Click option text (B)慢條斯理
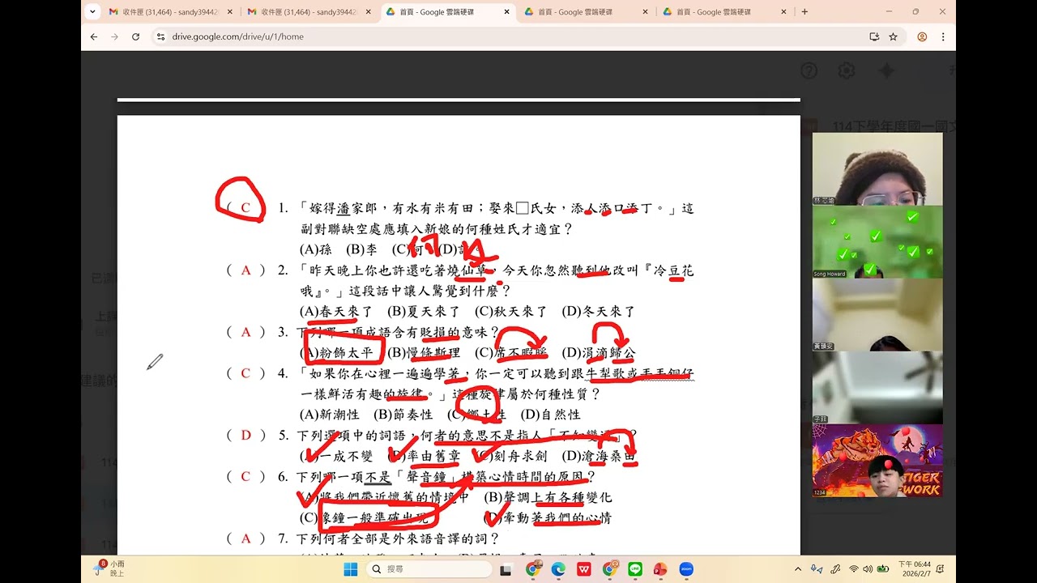The height and width of the screenshot is (583, 1037). (424, 353)
